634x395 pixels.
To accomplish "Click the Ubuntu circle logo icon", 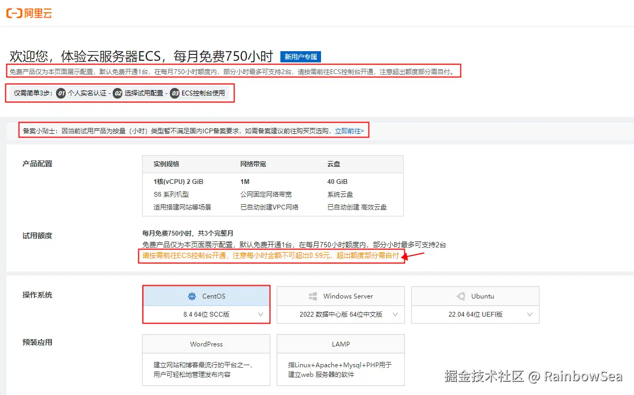I will click(461, 296).
